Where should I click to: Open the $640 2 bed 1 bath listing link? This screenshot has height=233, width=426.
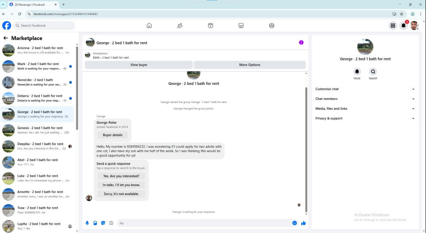pyautogui.click(x=111, y=58)
